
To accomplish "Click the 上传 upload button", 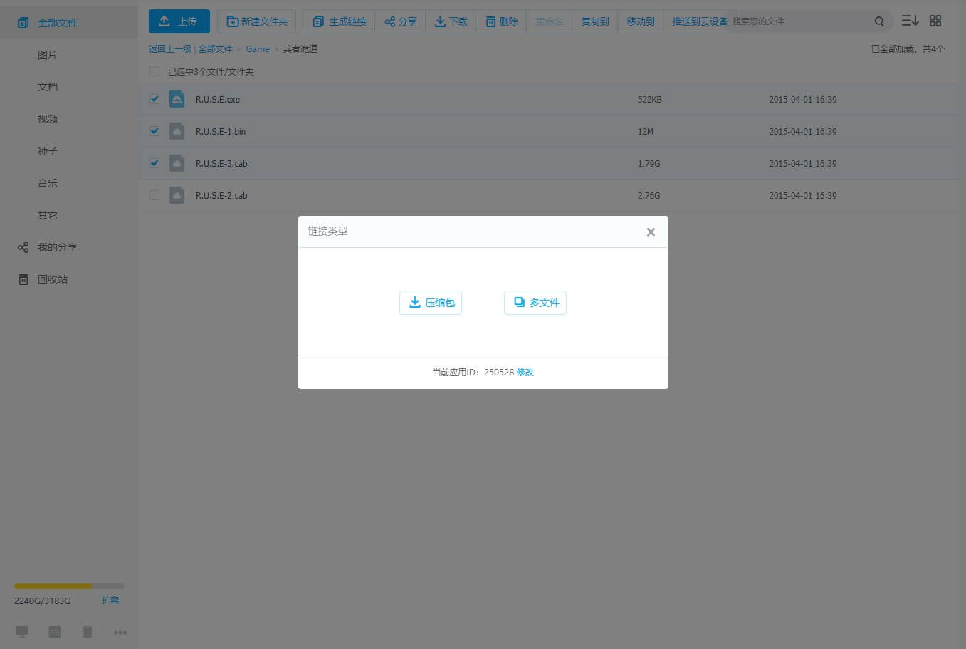I will click(179, 21).
